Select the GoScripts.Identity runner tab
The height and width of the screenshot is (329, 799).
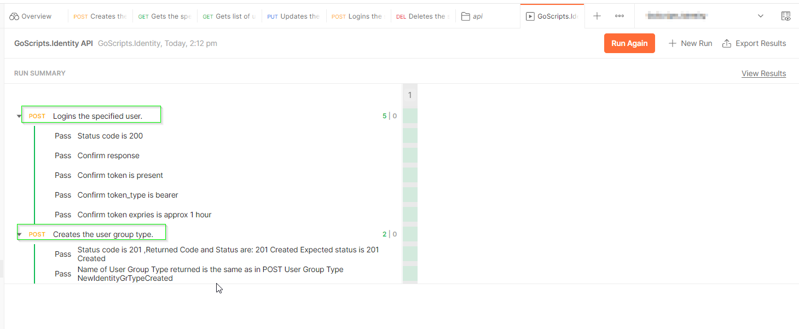[x=552, y=16]
